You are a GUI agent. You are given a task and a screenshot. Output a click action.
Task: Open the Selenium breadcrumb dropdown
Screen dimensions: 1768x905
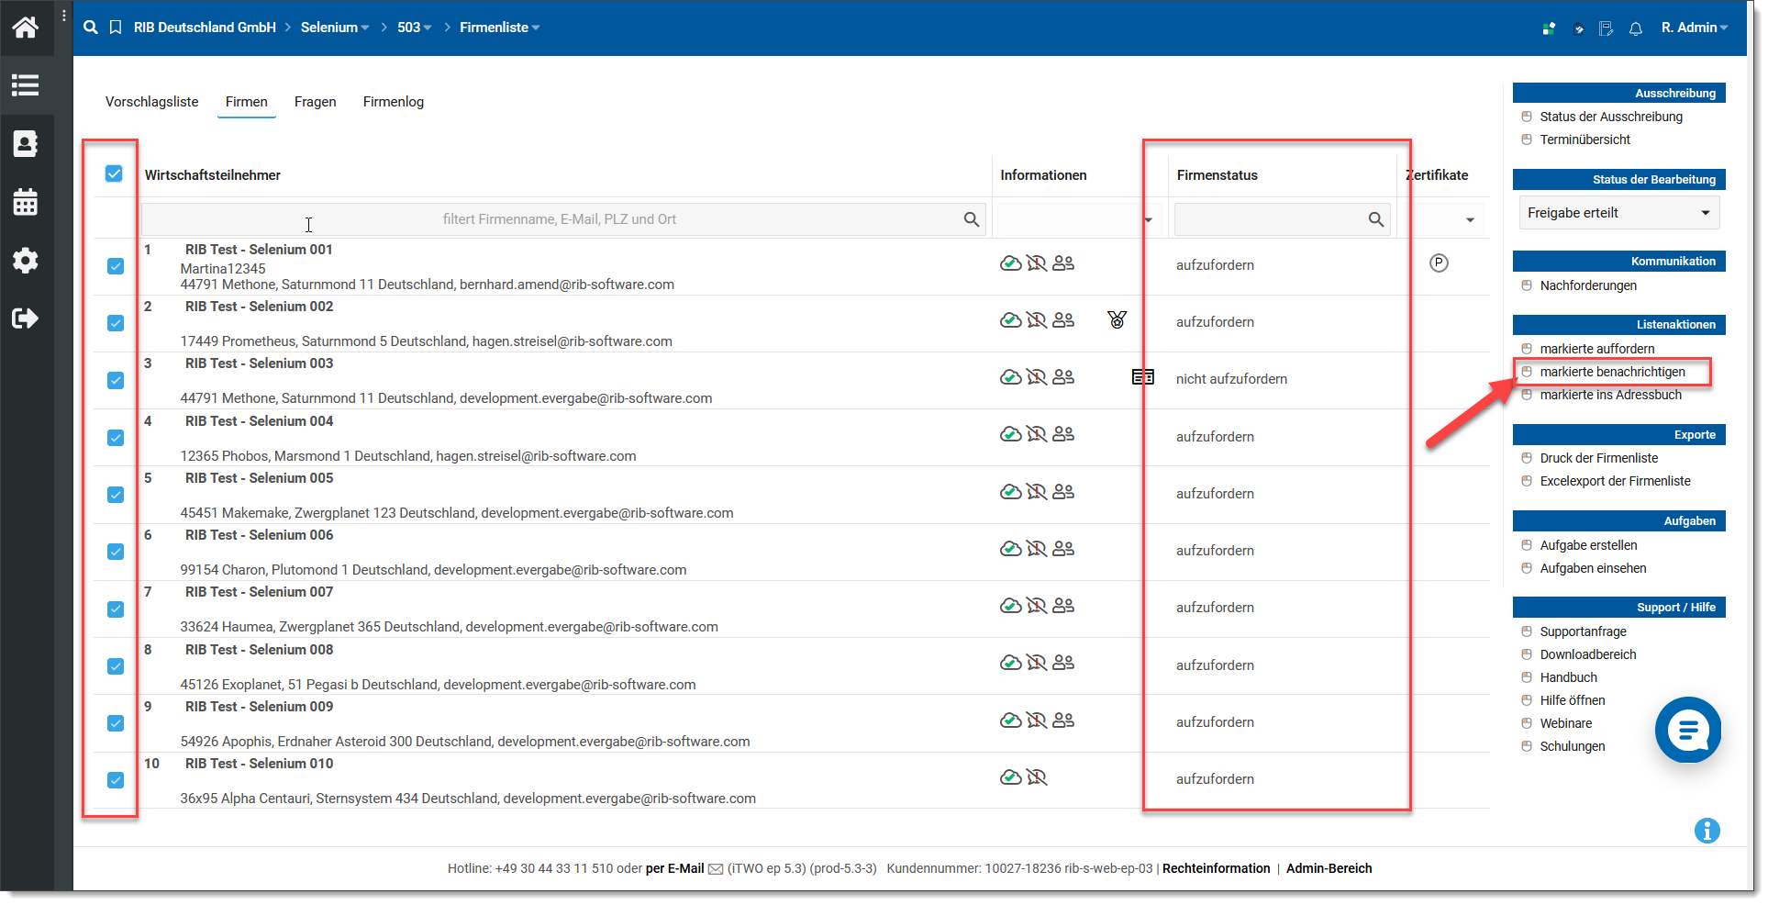(x=335, y=28)
